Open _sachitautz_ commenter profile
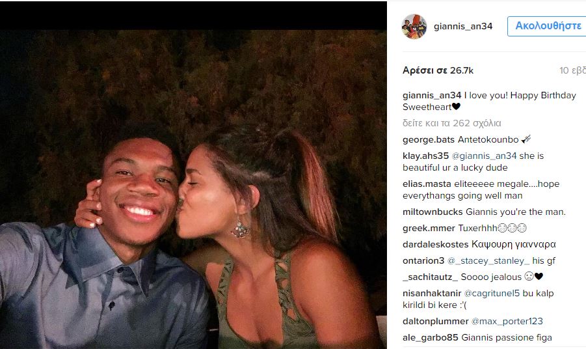586x349 pixels. (x=429, y=277)
